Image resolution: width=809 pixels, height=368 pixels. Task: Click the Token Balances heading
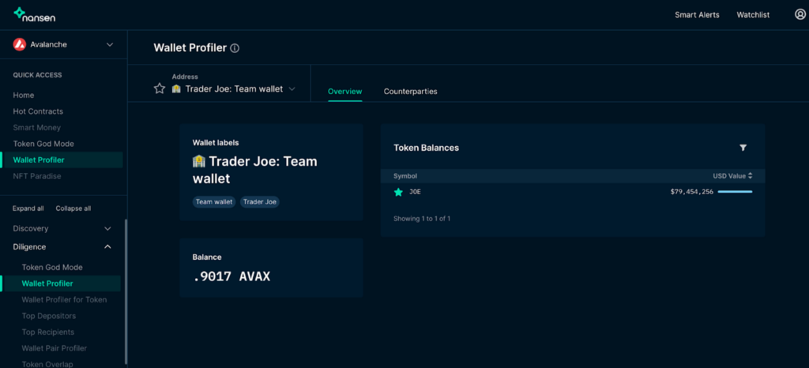[x=426, y=148]
